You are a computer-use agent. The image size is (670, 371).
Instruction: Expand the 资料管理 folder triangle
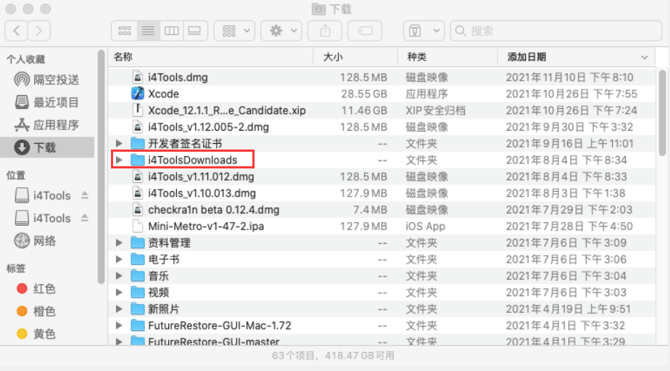click(x=120, y=242)
